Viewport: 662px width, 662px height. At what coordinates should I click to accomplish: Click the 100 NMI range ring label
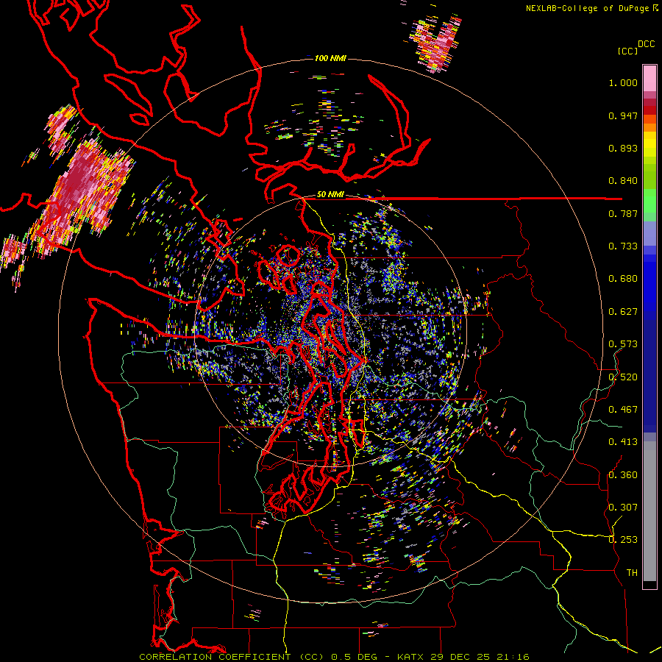[330, 58]
